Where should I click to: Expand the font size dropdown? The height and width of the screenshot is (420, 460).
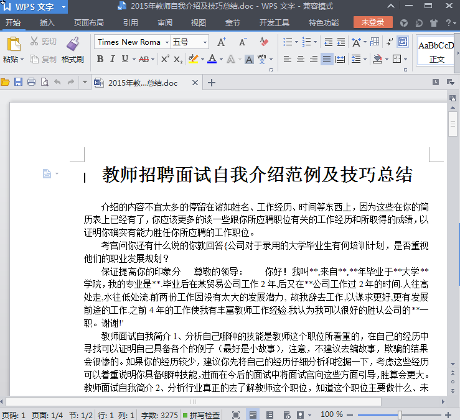(x=205, y=42)
